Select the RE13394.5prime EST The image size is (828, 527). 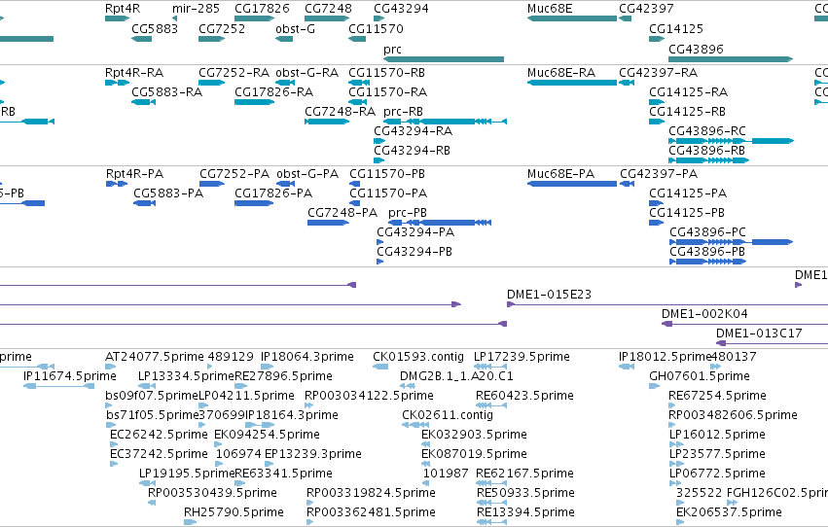coord(491,522)
